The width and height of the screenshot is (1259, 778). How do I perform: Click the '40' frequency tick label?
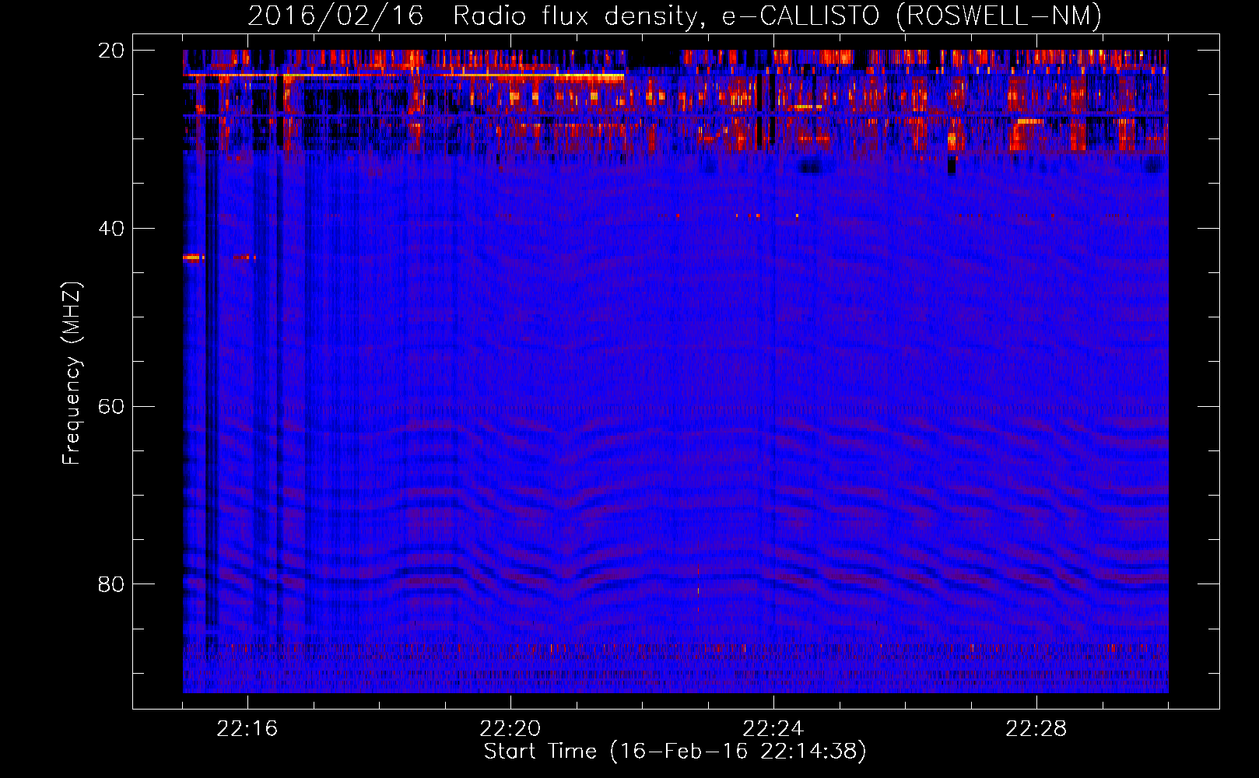[x=111, y=229]
